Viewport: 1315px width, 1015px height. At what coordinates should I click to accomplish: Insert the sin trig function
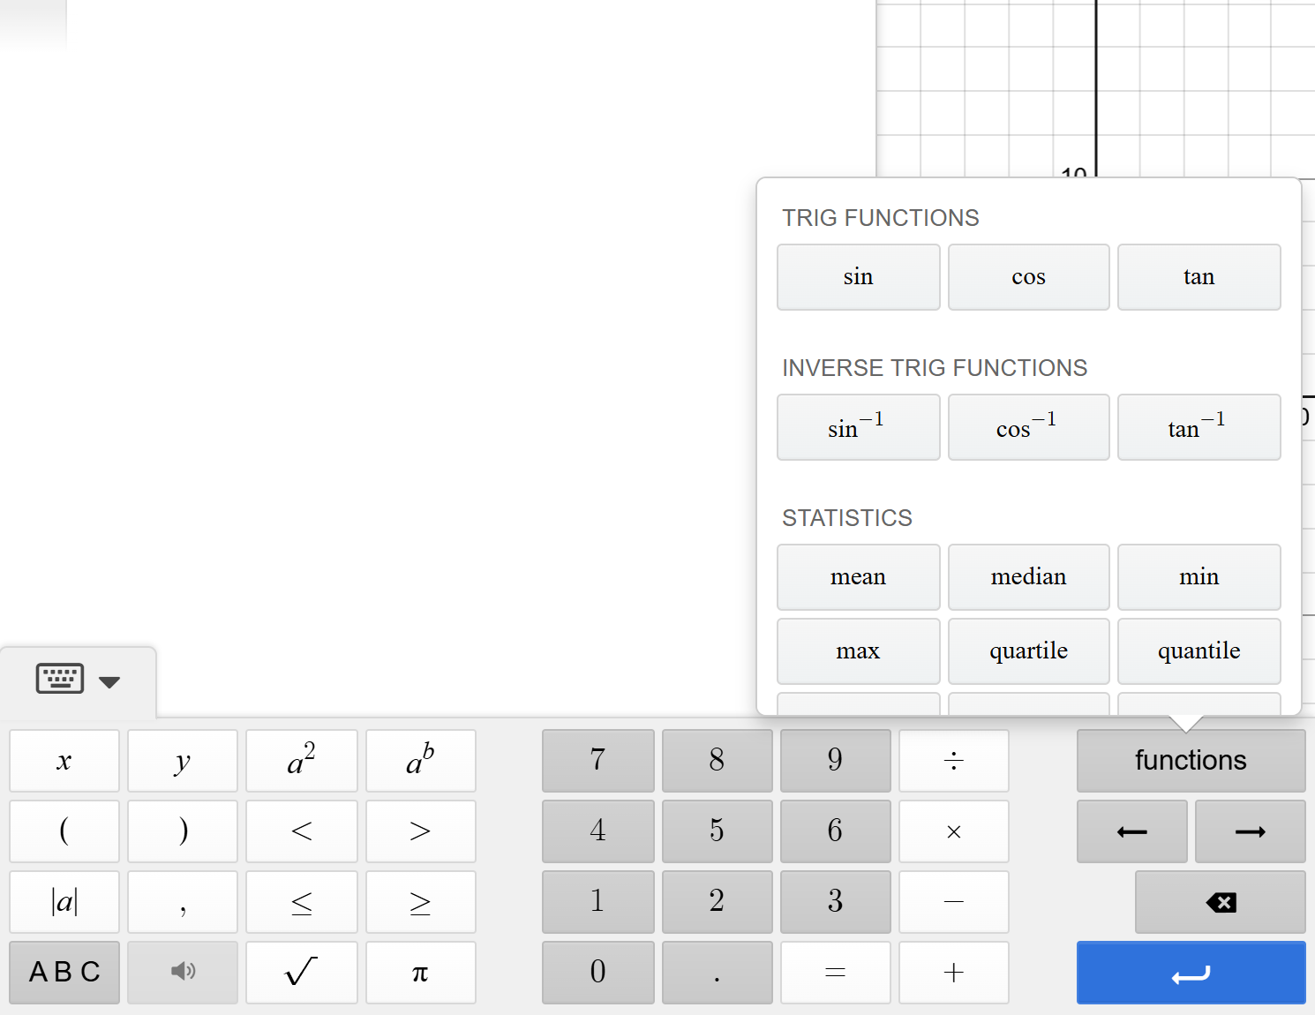point(857,276)
